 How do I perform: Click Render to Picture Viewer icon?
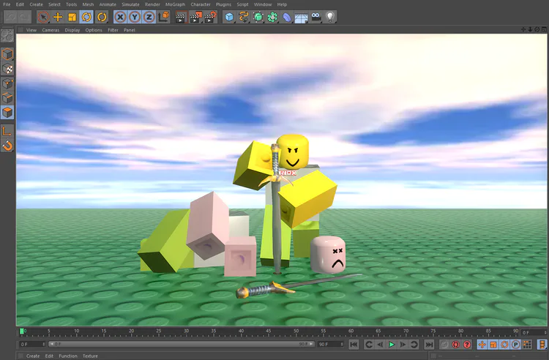(x=195, y=17)
